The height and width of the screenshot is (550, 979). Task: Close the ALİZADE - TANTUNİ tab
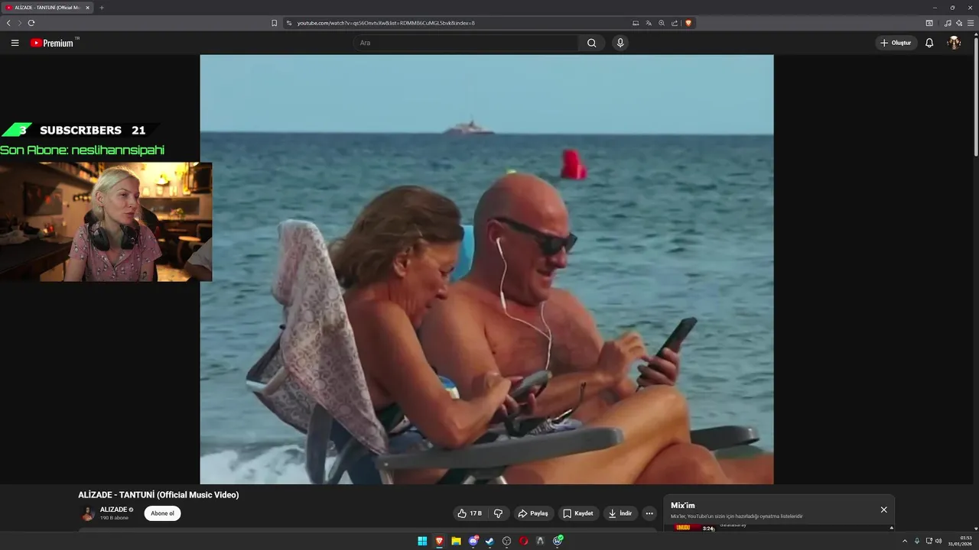pos(87,8)
